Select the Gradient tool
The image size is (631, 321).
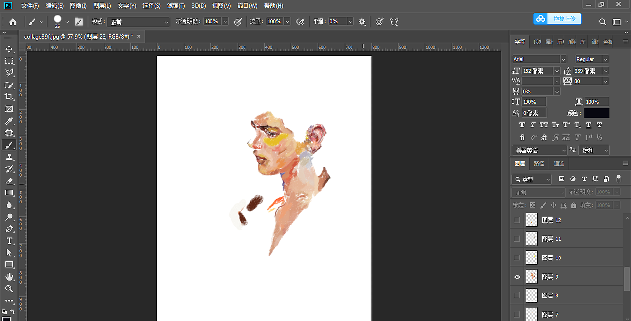click(9, 193)
